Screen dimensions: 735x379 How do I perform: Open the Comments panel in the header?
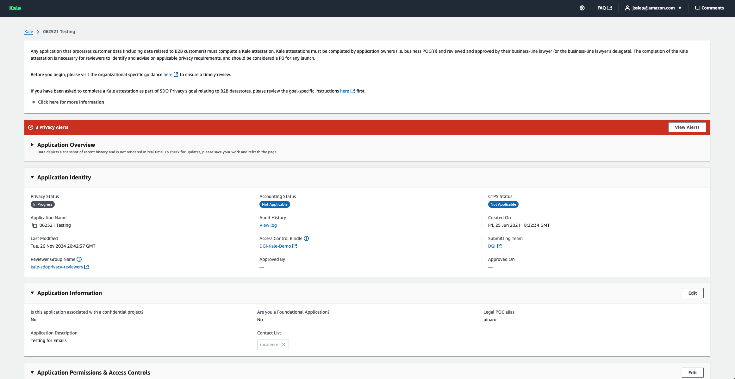[709, 8]
